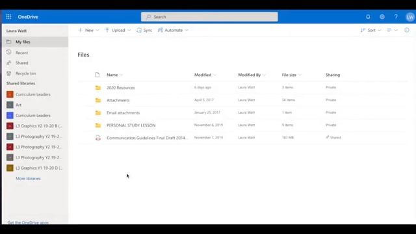Click the Sharing column header
416x234 pixels.
tap(333, 75)
